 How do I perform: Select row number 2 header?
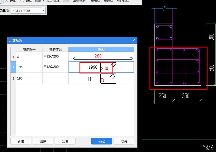(13, 67)
